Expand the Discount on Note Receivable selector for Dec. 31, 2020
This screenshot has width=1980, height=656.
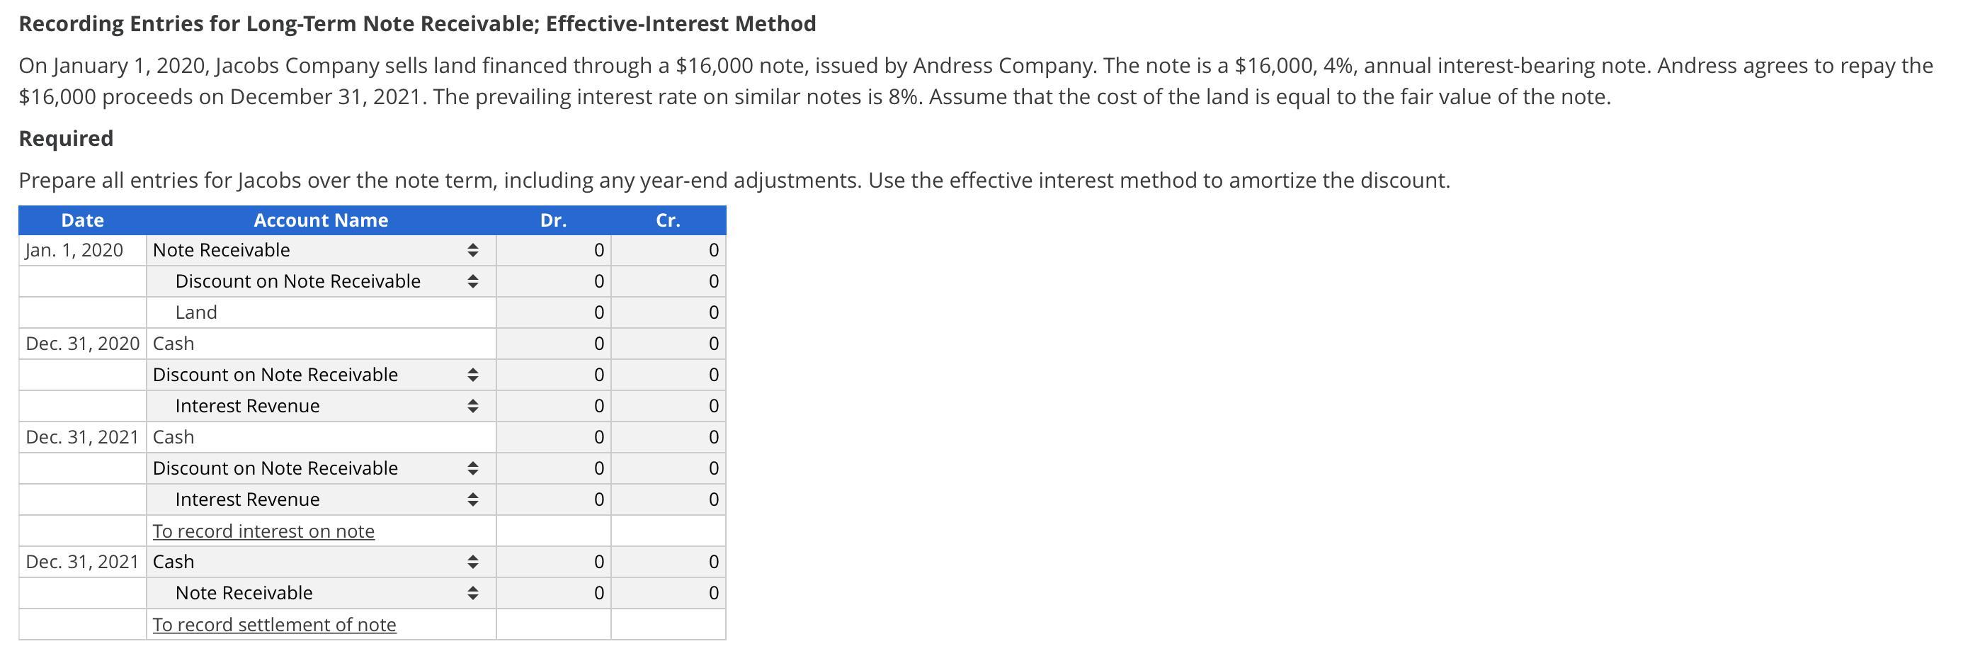pos(322,375)
